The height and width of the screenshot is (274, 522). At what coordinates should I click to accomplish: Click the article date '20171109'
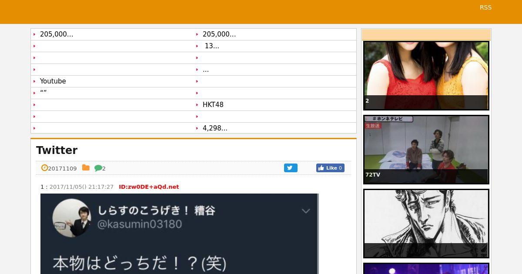[x=62, y=168]
